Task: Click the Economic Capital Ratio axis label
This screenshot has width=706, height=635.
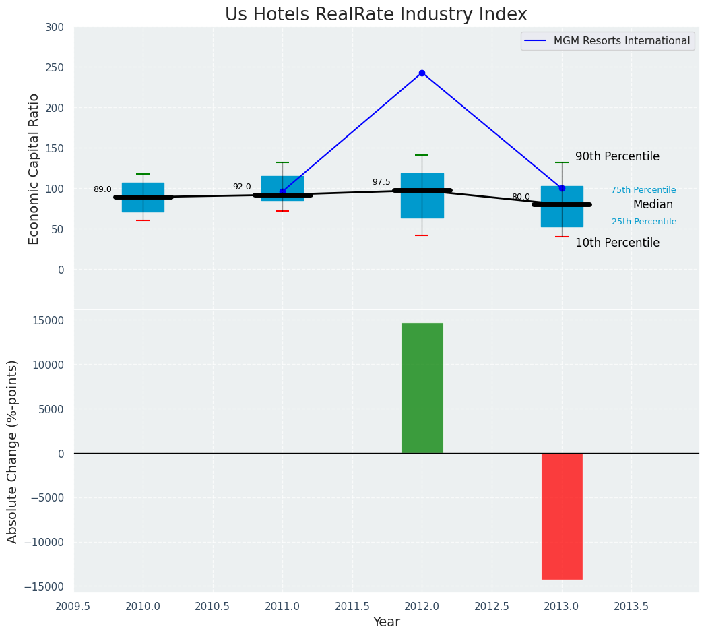Action: click(34, 169)
